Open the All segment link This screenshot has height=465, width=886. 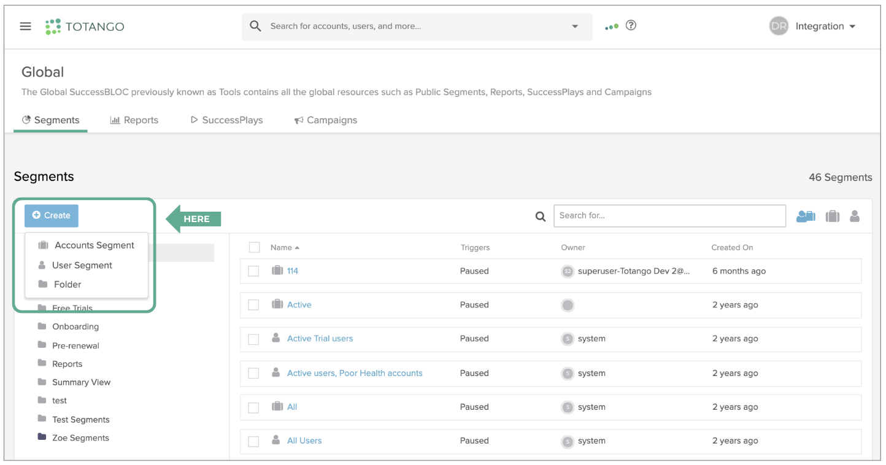(x=292, y=407)
